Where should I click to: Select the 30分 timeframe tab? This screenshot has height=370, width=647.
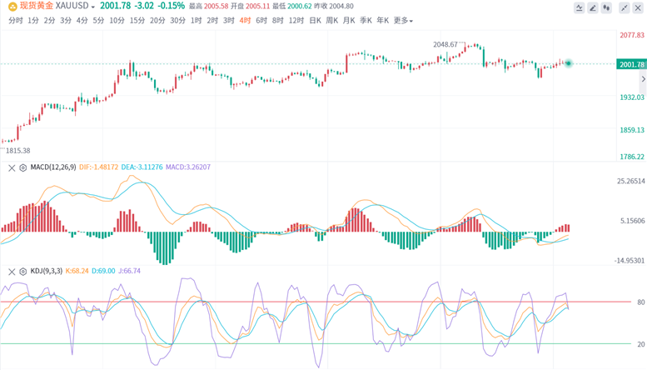coord(178,20)
